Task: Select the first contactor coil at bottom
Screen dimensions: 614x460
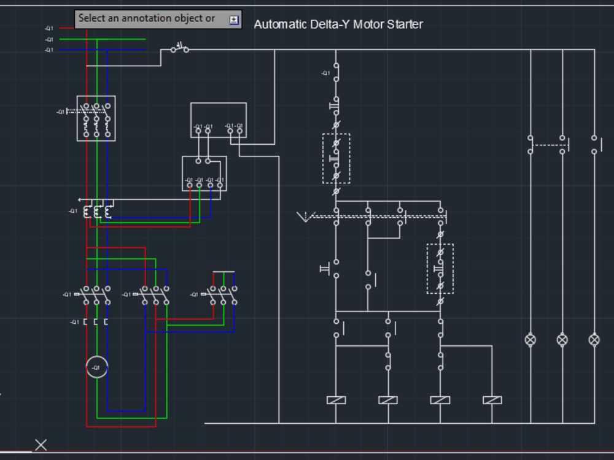Action: tap(336, 400)
